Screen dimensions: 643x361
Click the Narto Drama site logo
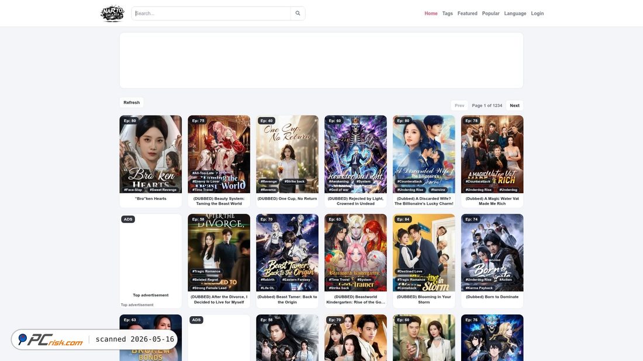point(112,13)
